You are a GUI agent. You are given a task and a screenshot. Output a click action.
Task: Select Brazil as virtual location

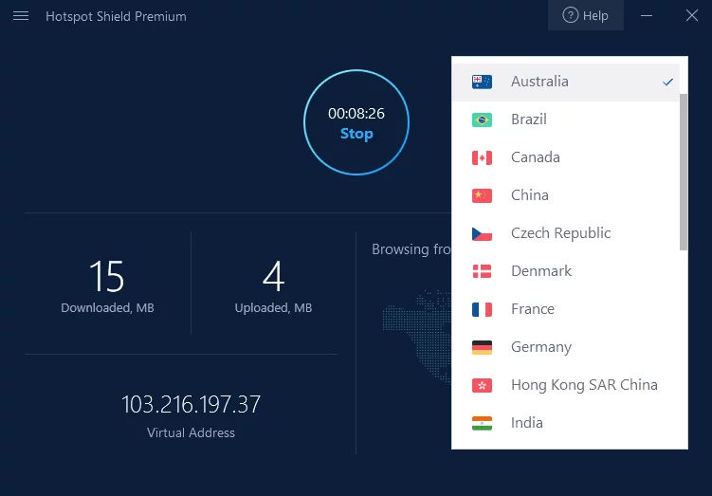tap(565, 119)
